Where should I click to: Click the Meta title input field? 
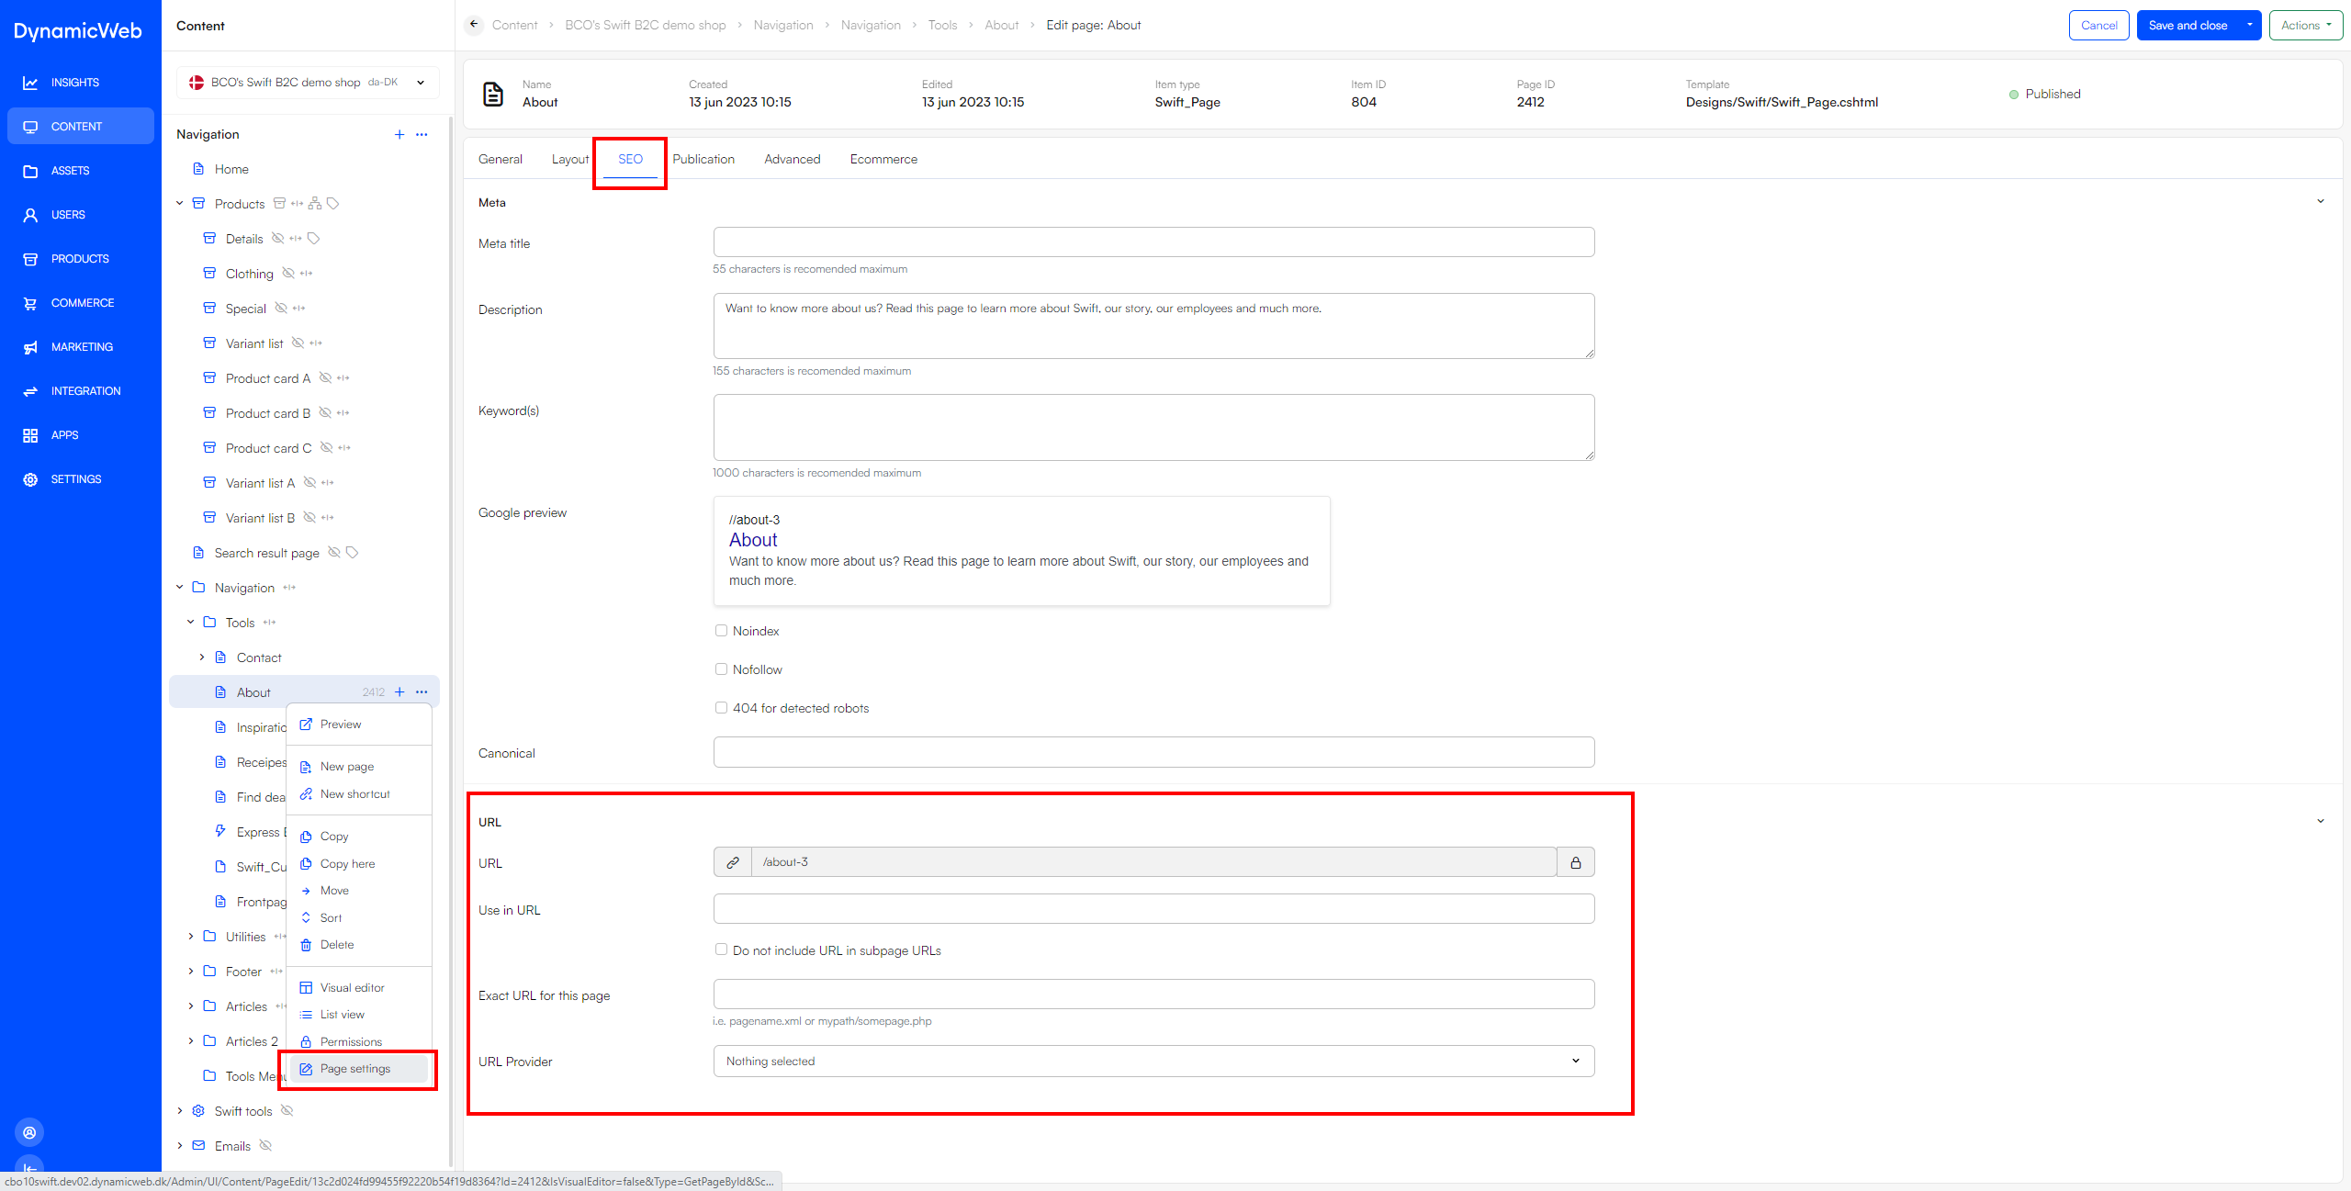(1153, 242)
